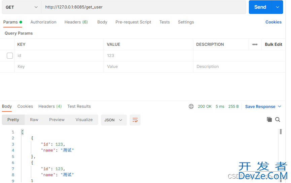Select the Pretty view

click(13, 120)
